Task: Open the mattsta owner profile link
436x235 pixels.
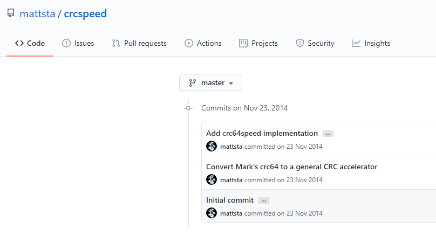Action: click(37, 14)
